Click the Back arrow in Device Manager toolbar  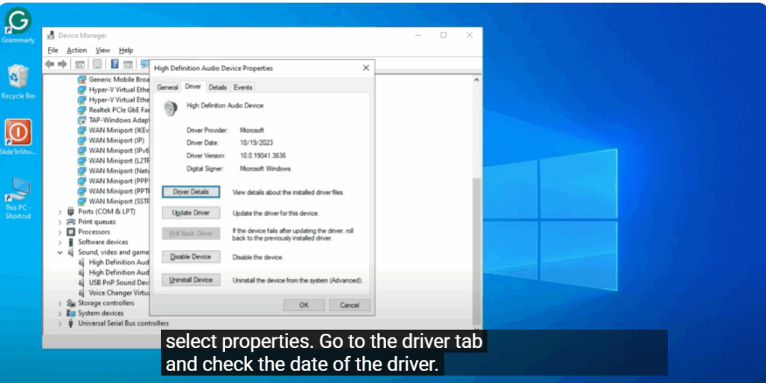50,64
